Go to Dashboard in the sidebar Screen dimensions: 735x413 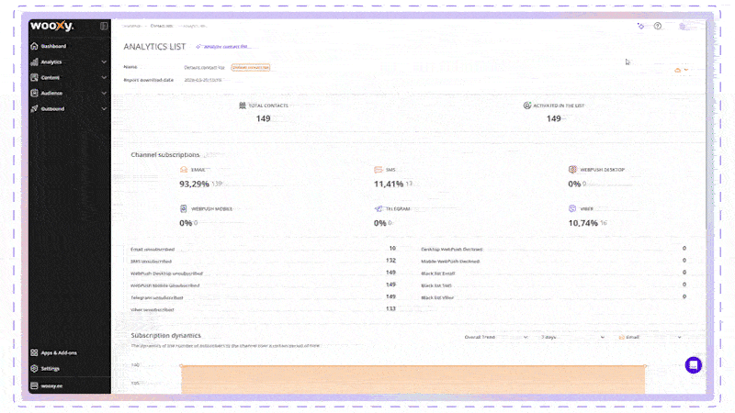click(53, 46)
